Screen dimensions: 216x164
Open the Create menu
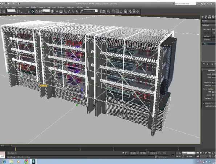pos(27,7)
